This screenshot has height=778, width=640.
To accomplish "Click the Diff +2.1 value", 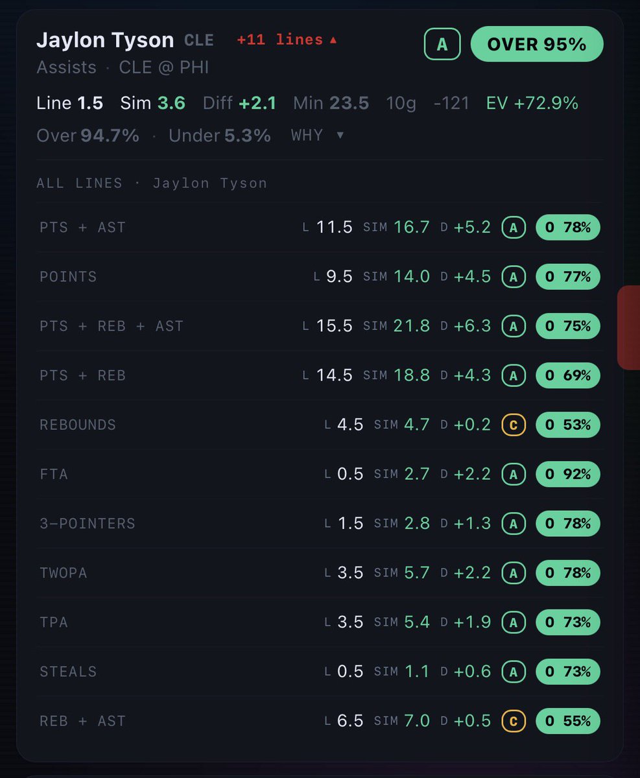I will 239,103.
